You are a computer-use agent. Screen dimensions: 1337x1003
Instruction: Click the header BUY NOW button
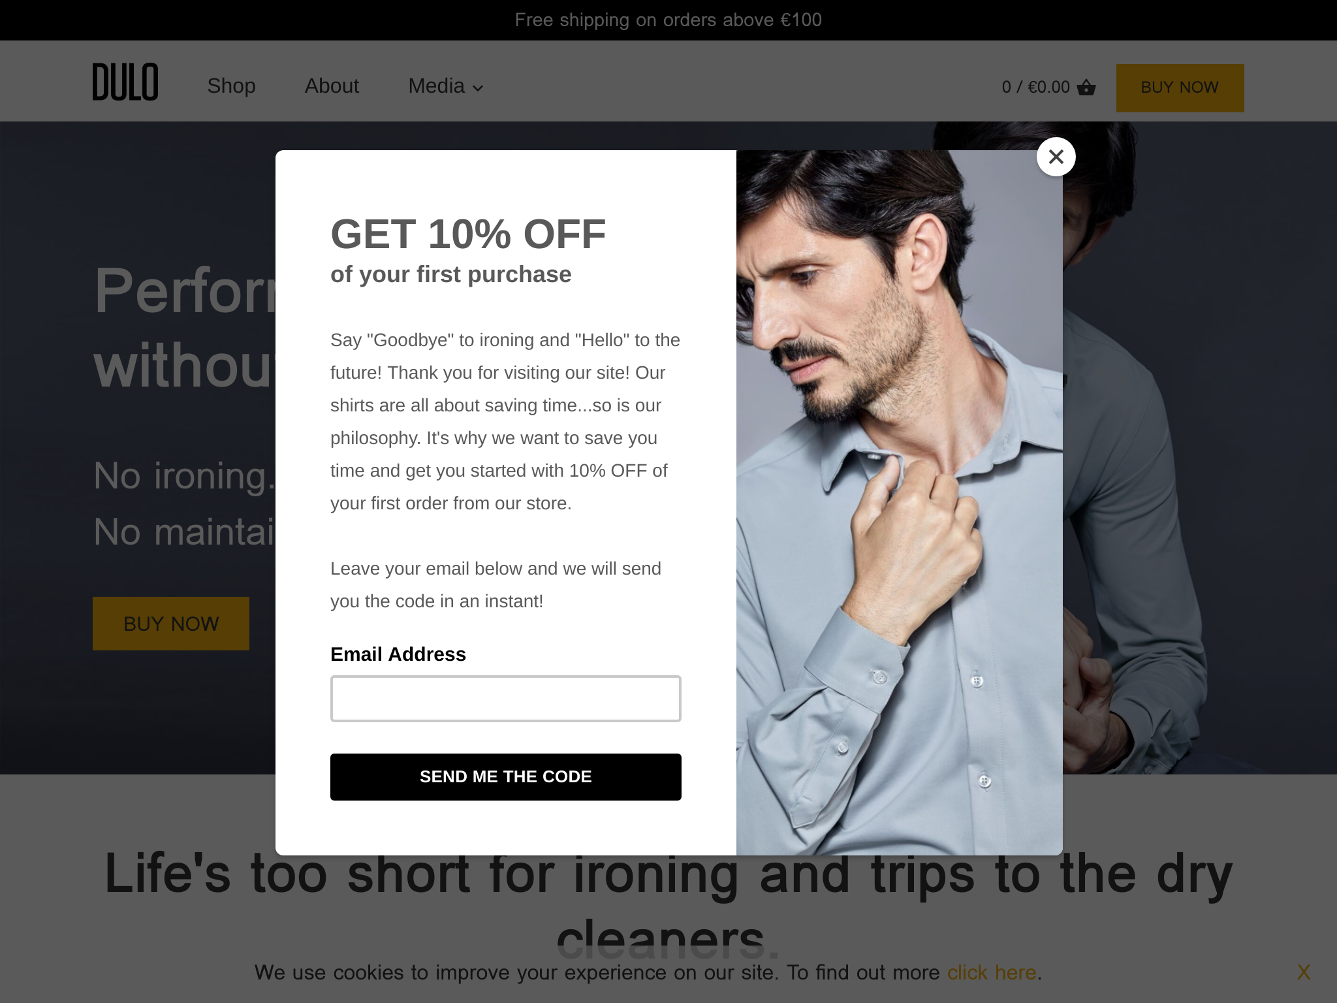click(1180, 88)
